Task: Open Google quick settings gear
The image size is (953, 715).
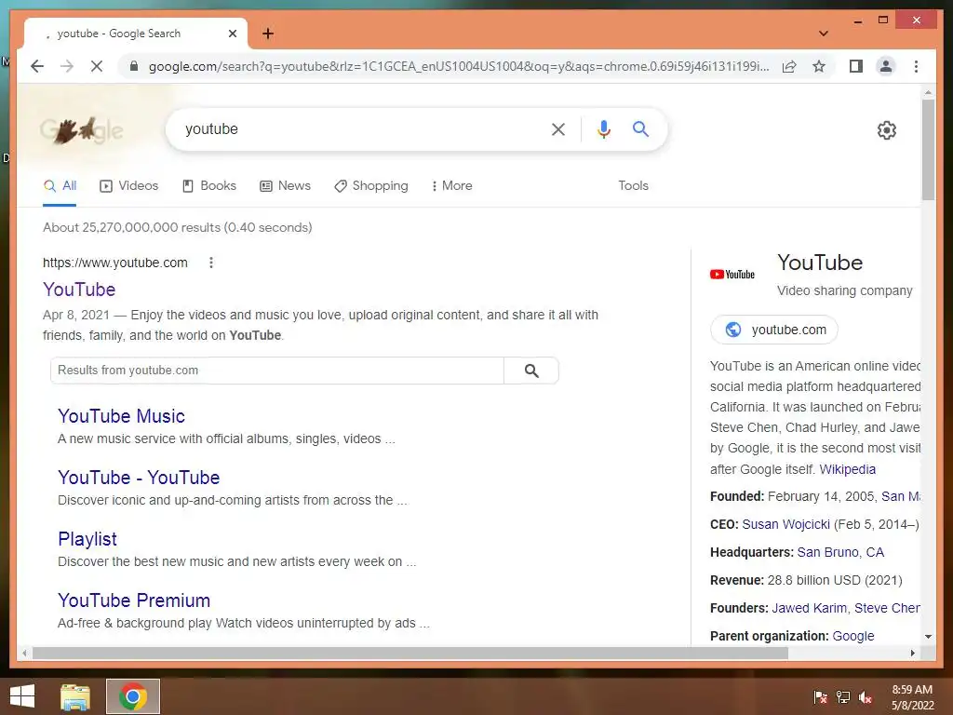Action: click(x=886, y=130)
